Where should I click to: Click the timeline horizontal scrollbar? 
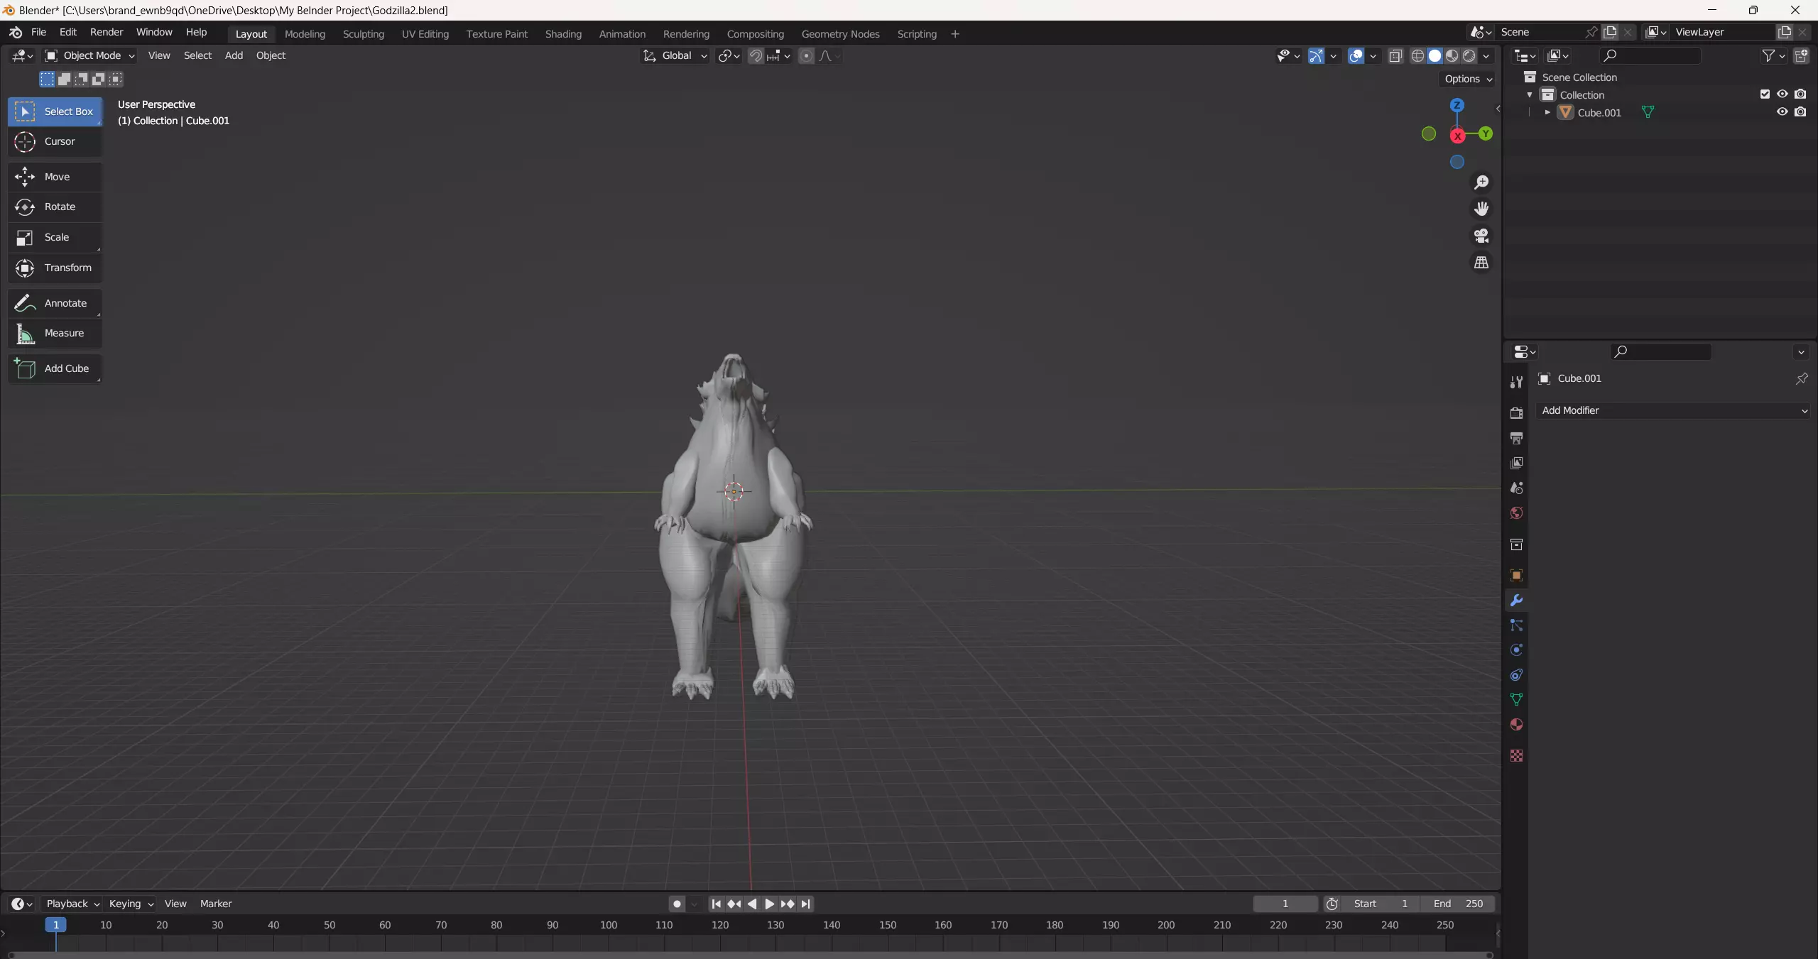[x=749, y=955]
